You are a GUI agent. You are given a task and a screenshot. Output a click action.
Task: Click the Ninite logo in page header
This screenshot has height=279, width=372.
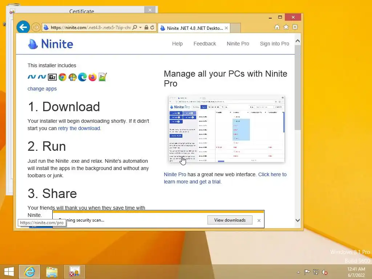point(50,44)
